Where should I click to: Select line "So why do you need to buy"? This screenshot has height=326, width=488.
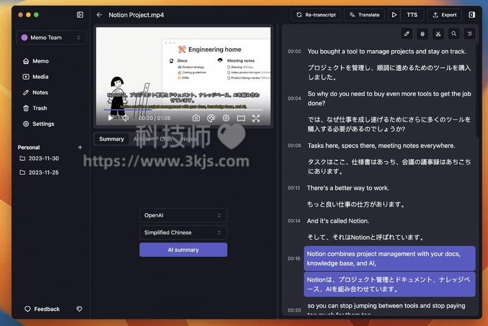(389, 98)
